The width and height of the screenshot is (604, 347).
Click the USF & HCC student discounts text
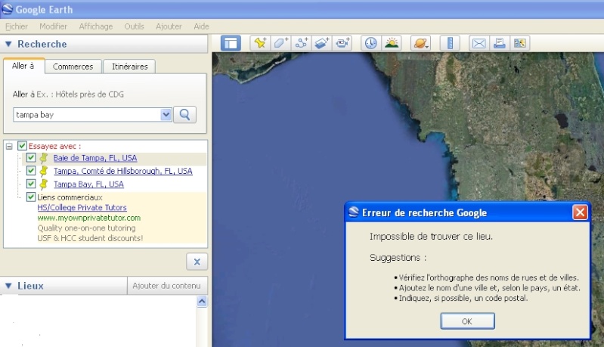[90, 238]
